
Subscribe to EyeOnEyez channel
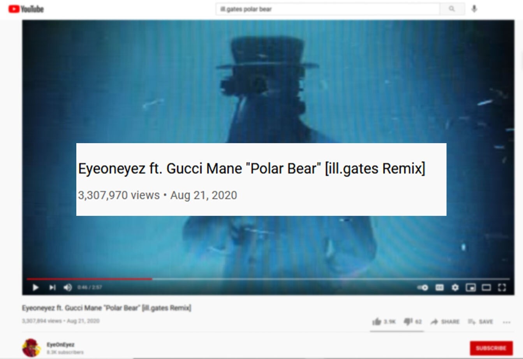pyautogui.click(x=491, y=348)
